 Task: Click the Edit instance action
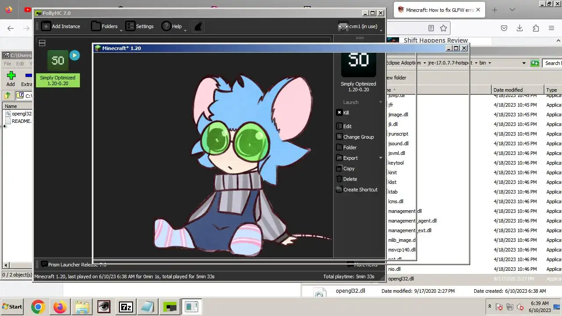344,126
